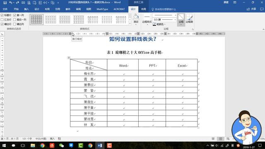Open File Explorer from the taskbar
This screenshot has width=265, height=149.
33,145
